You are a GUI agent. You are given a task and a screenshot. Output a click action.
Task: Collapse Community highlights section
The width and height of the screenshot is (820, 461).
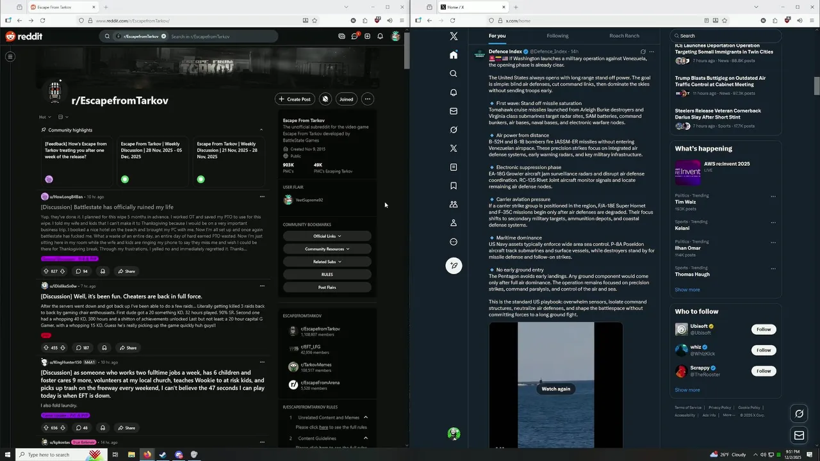pyautogui.click(x=261, y=130)
